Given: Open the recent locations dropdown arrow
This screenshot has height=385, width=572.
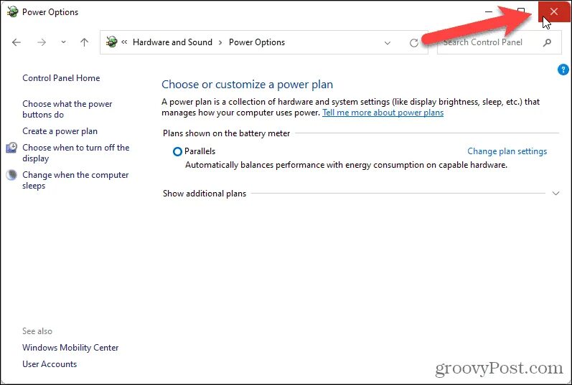Looking at the screenshot, I should (x=63, y=42).
